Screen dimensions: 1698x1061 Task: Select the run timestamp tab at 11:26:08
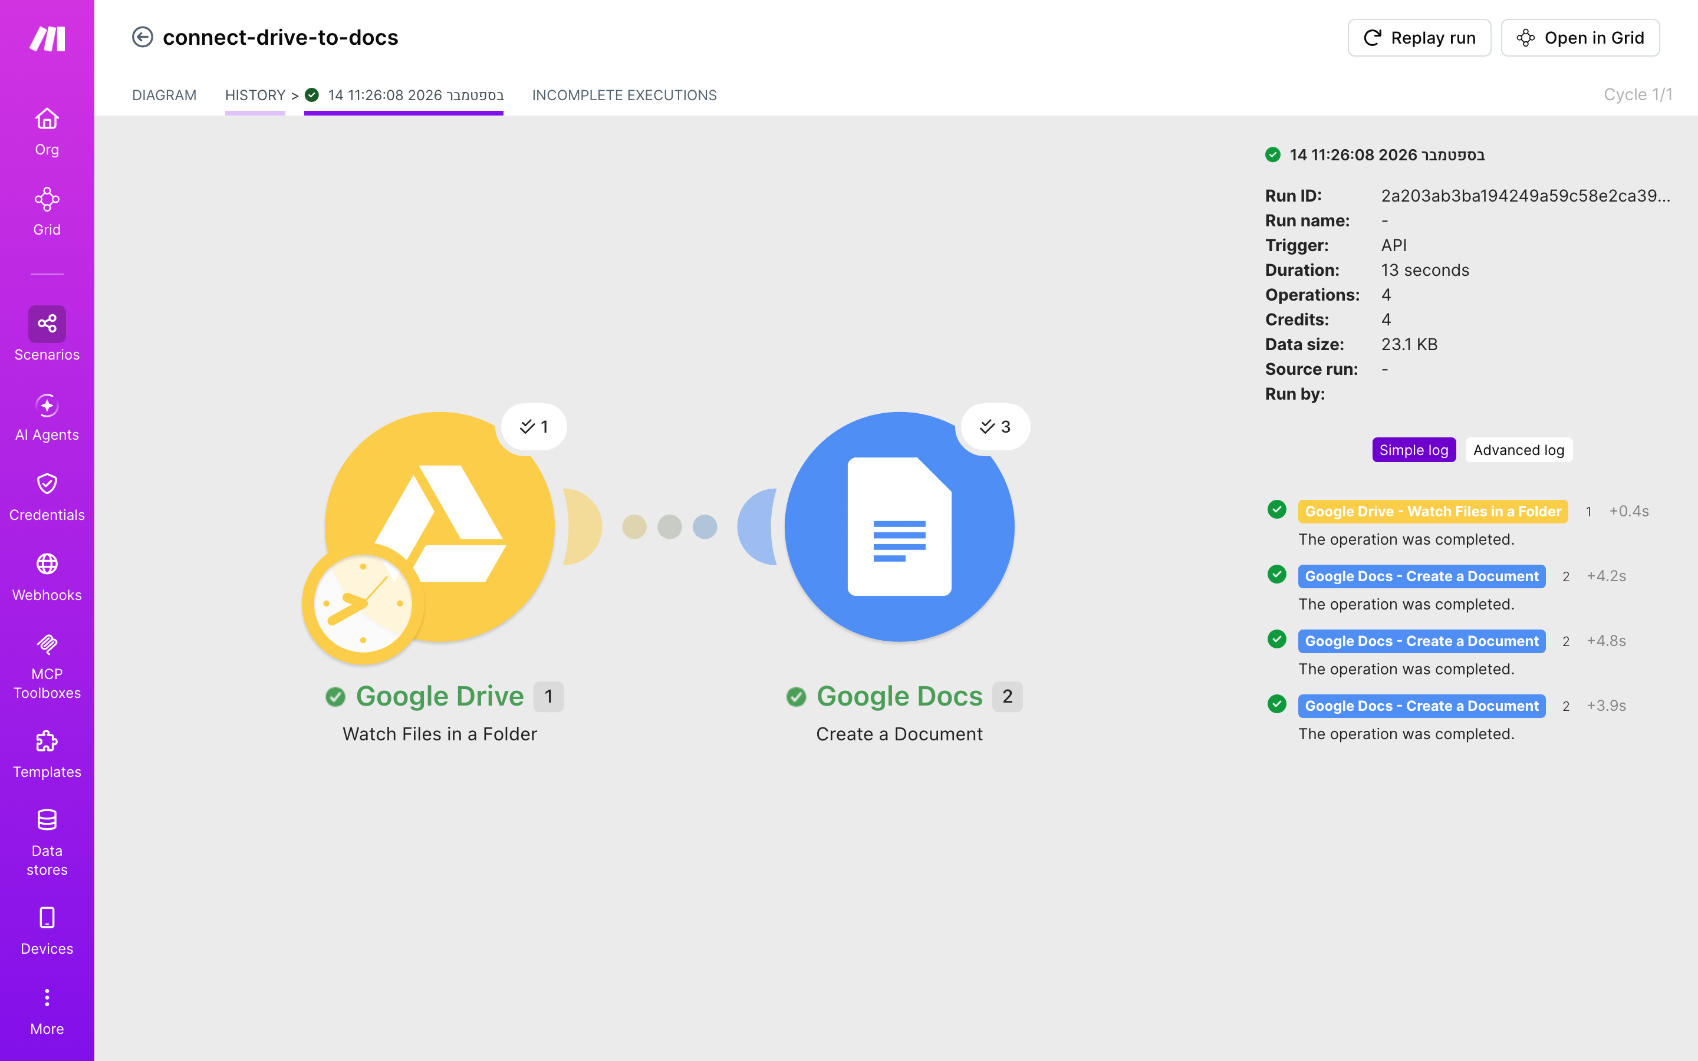(x=404, y=95)
